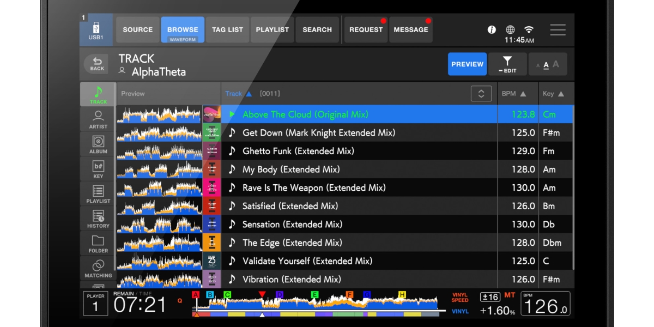This screenshot has width=654, height=327.
Task: Jump to hot cue E on waveform
Action: coord(314,295)
